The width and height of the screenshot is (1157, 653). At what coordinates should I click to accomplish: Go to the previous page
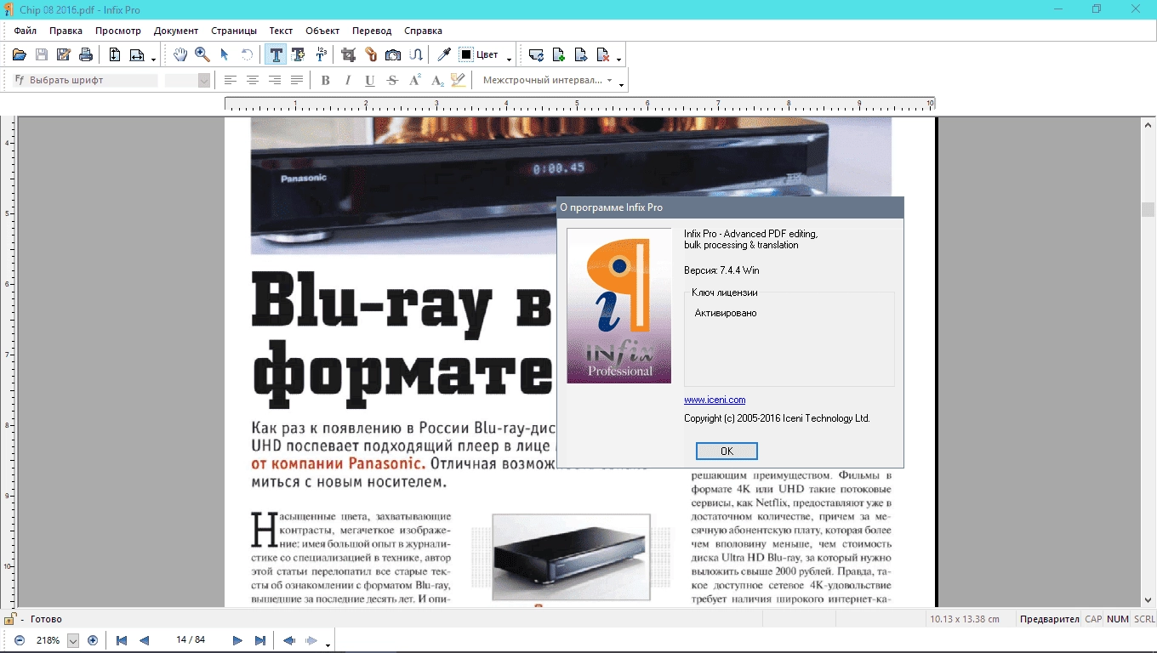coord(144,640)
